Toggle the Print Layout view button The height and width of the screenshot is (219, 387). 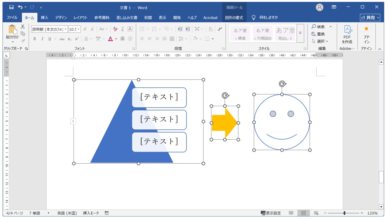point(303,213)
